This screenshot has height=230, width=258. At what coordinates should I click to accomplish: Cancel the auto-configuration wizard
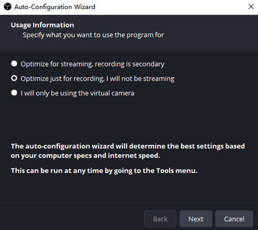point(234,219)
